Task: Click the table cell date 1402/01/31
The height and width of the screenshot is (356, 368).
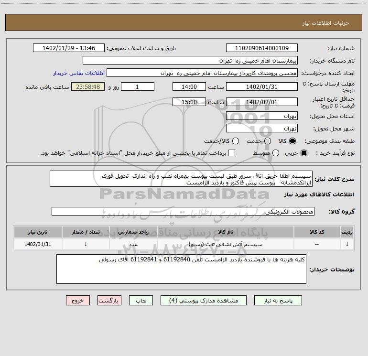Action: (x=38, y=244)
